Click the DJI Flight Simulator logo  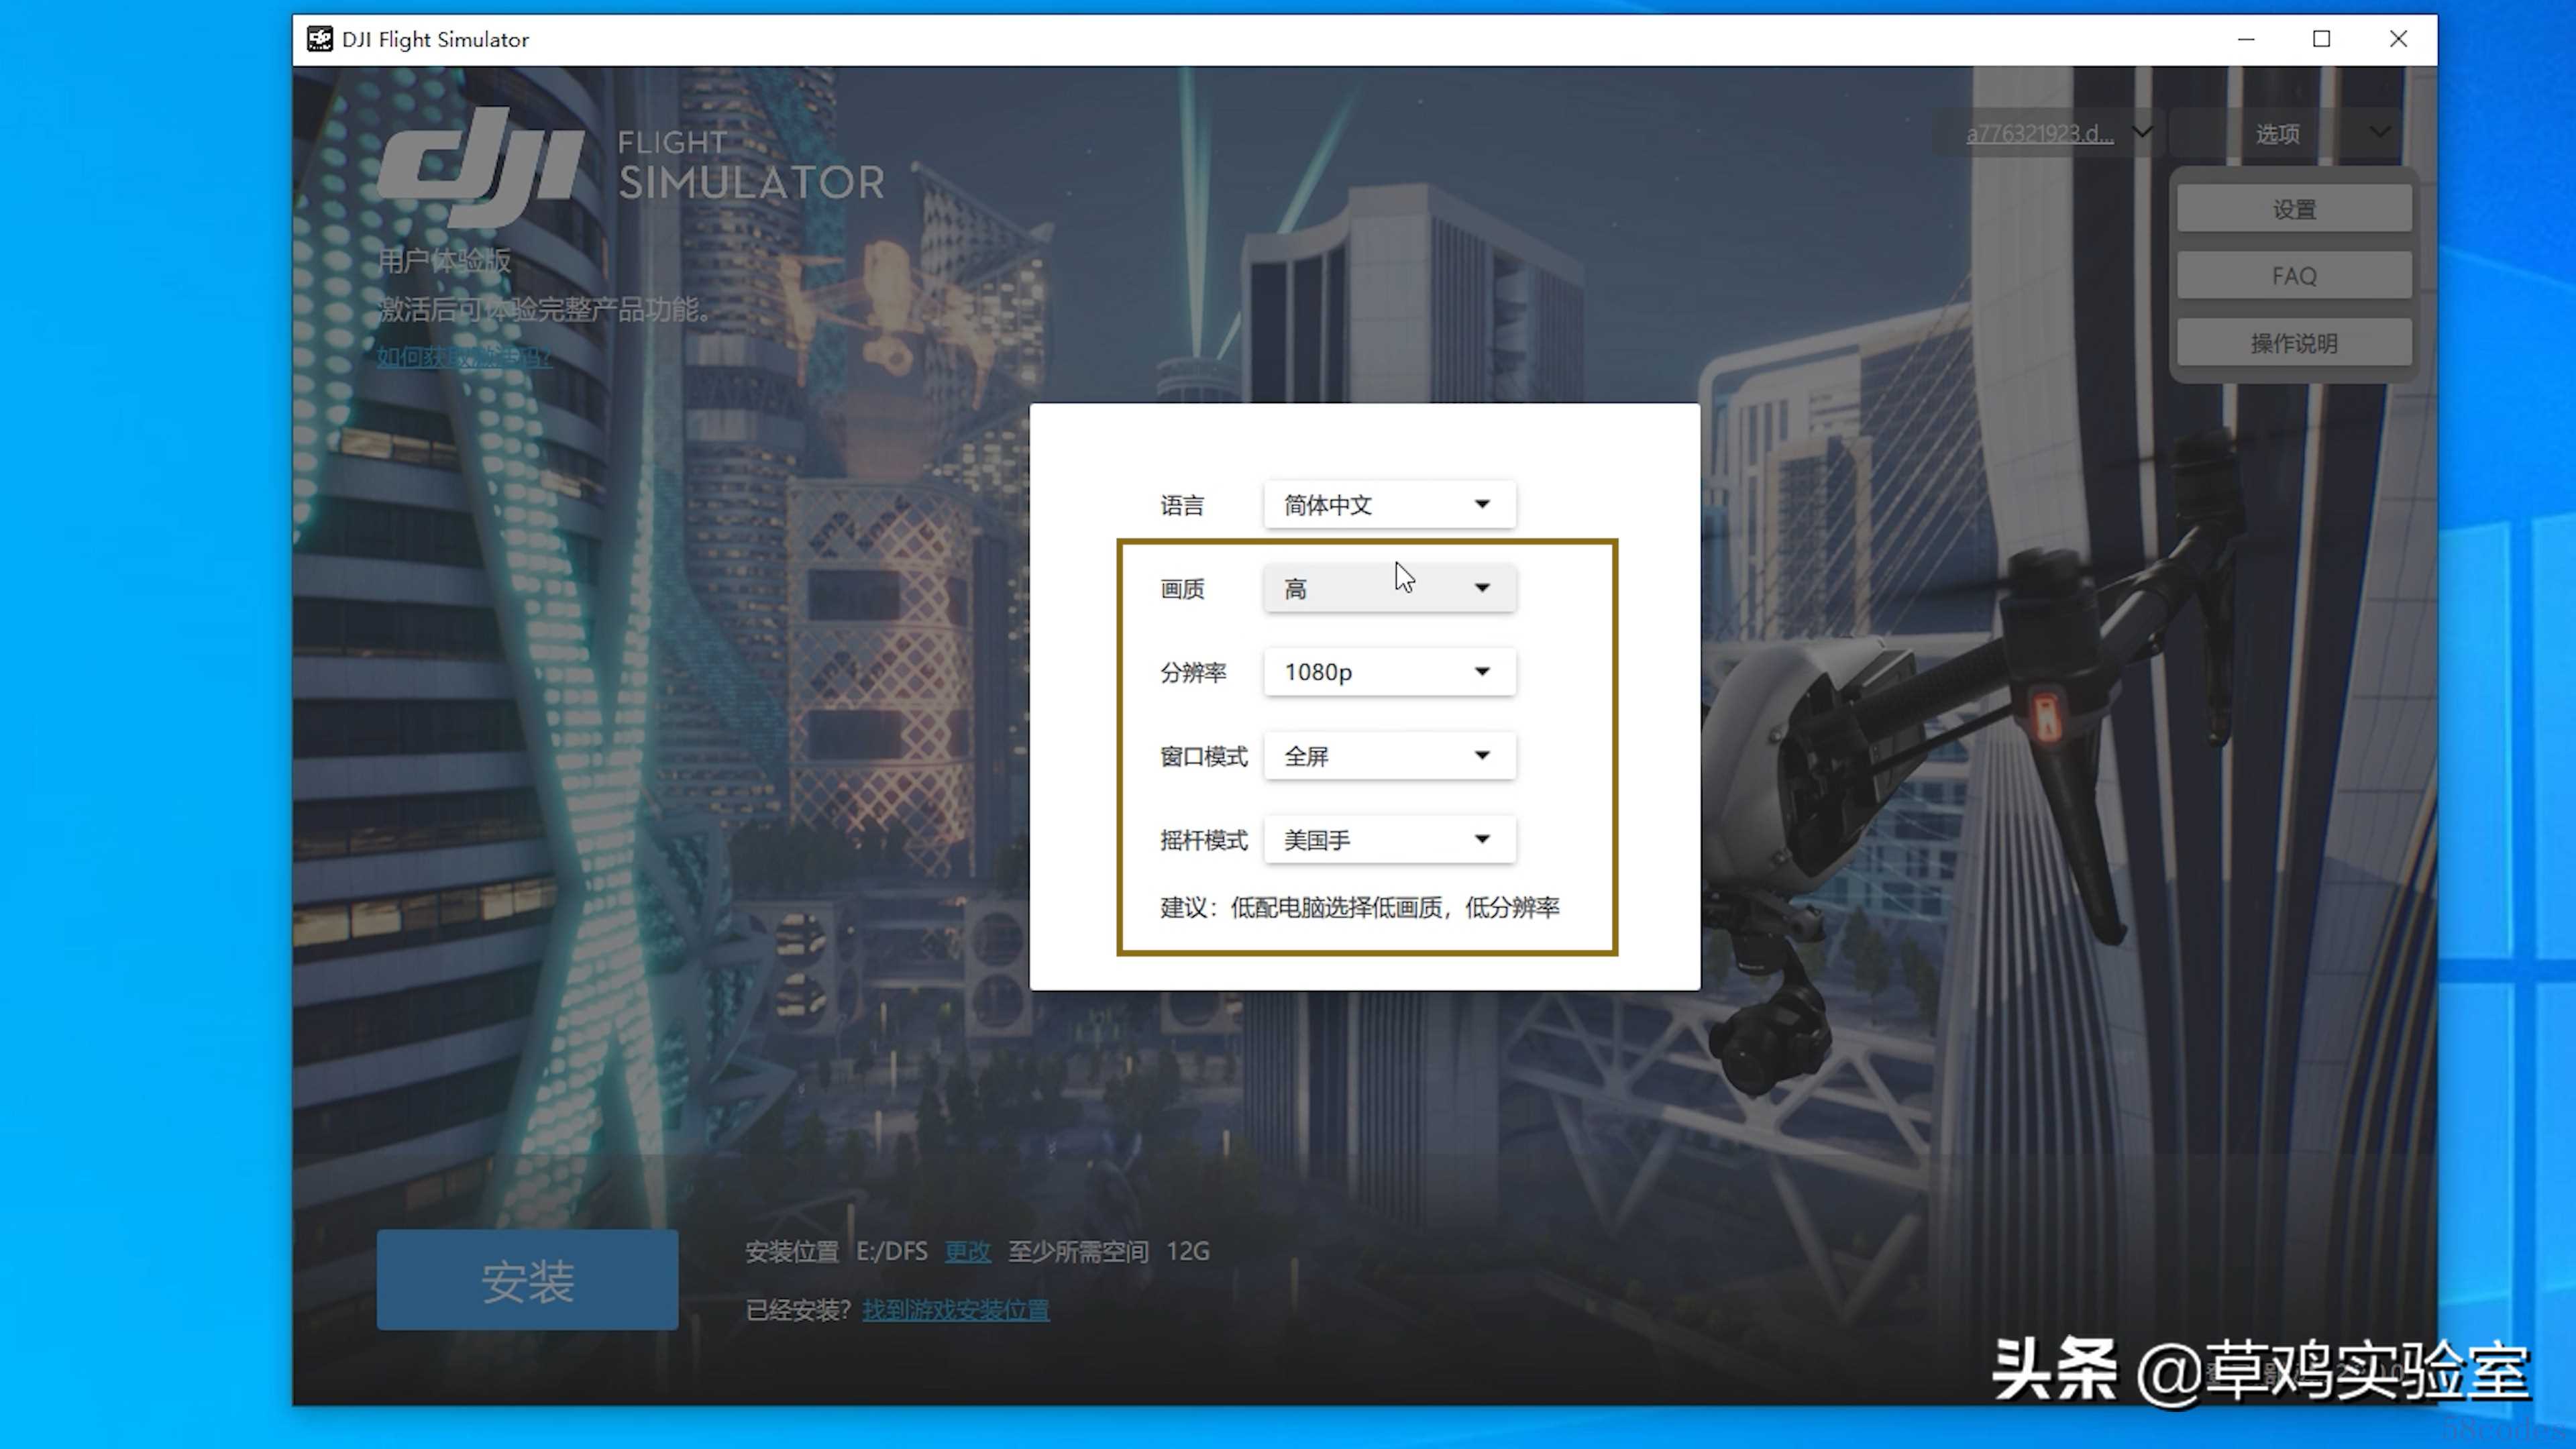click(630, 165)
